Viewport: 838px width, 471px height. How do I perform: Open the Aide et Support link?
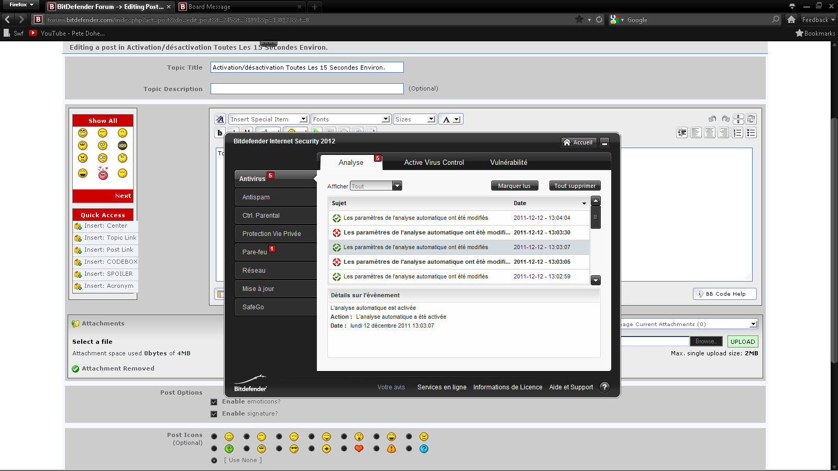point(571,387)
